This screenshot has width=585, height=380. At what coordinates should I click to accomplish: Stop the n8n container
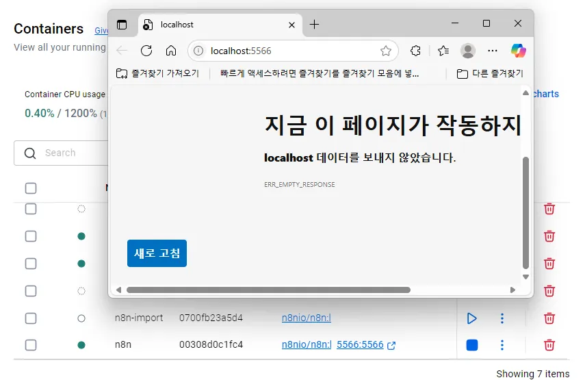(472, 345)
